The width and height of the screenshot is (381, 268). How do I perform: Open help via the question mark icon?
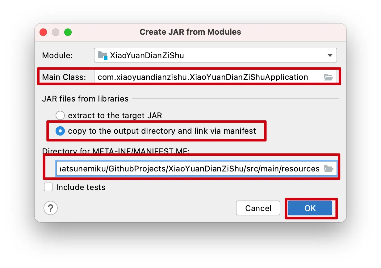click(51, 208)
